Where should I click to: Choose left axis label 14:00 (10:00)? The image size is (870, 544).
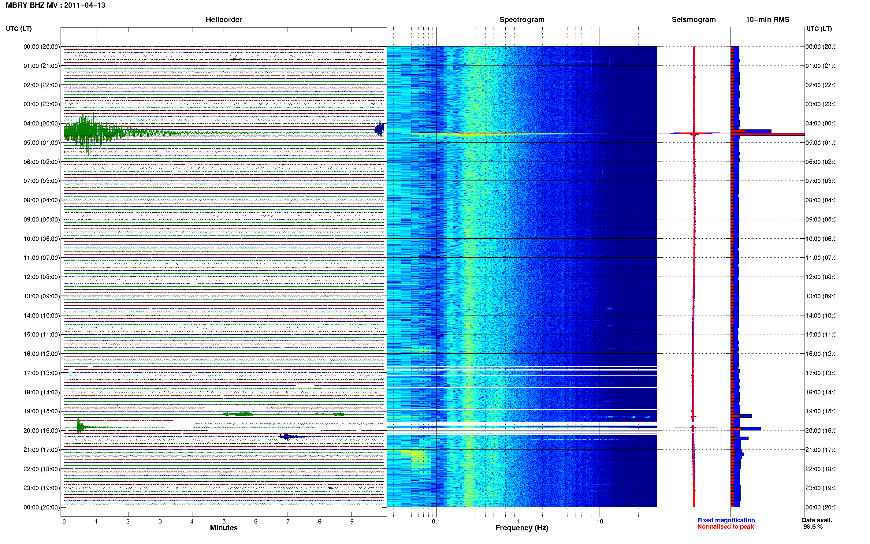pyautogui.click(x=42, y=315)
